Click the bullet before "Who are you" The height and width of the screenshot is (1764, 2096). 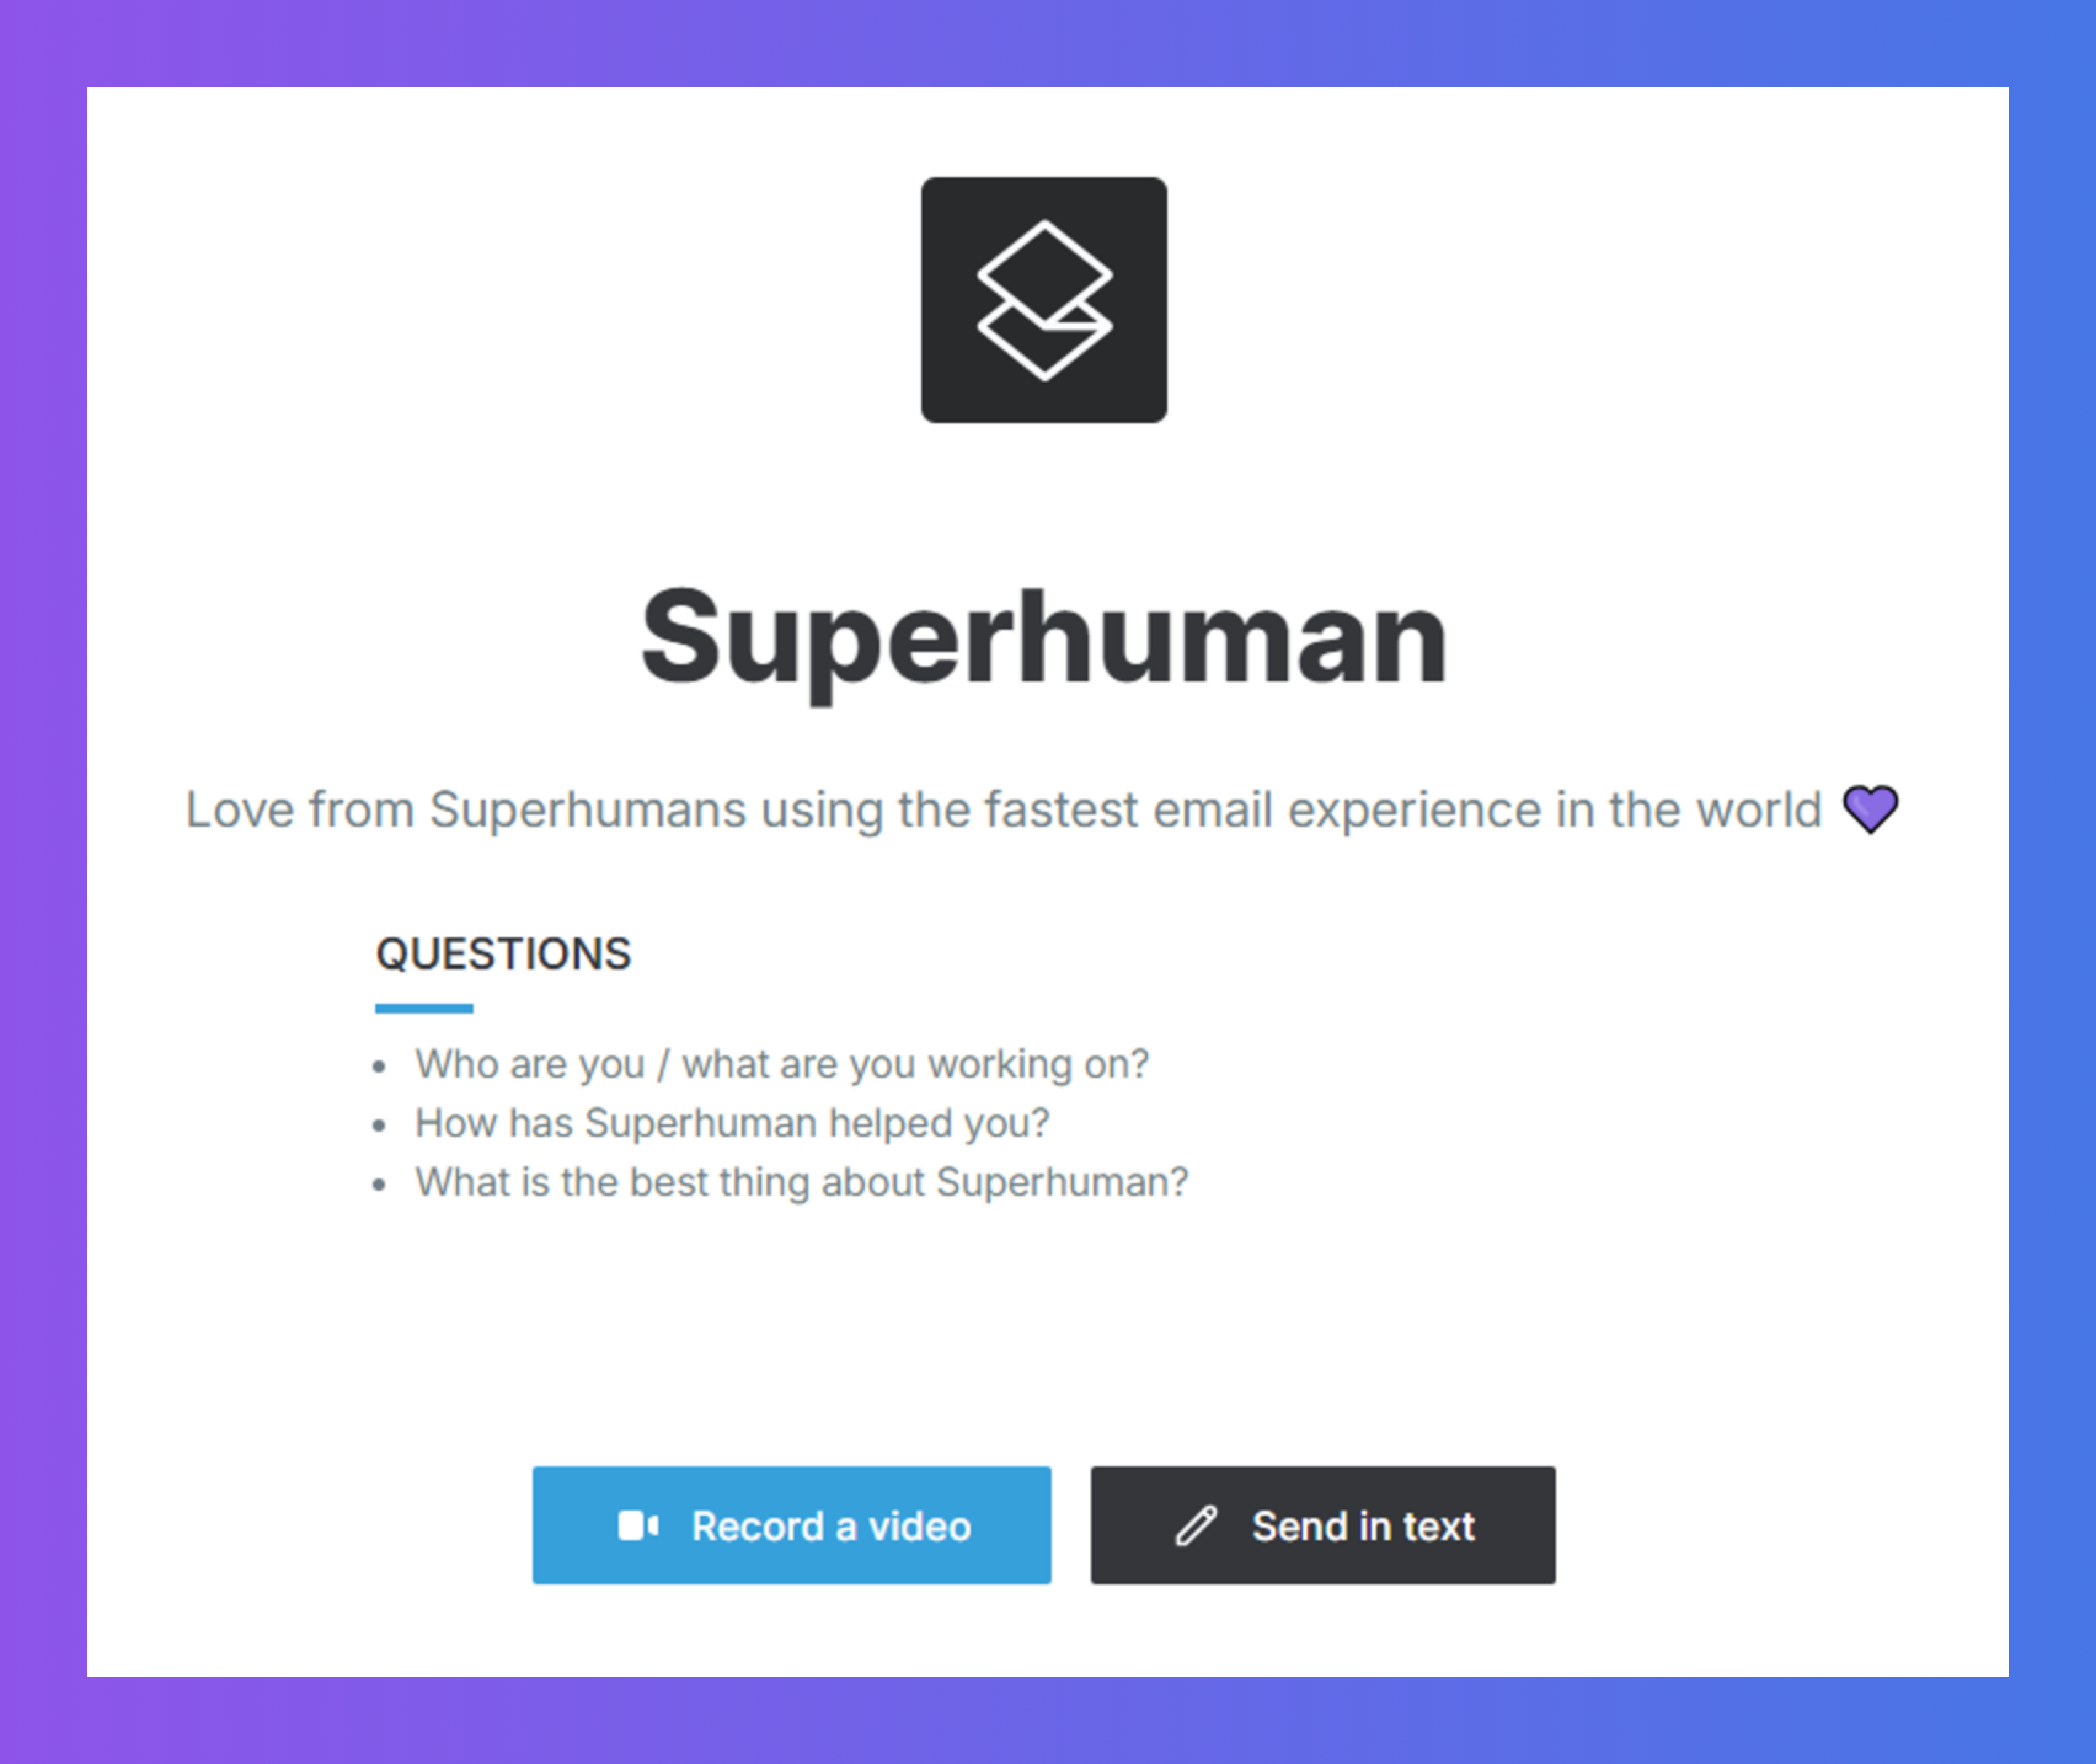[x=379, y=1067]
